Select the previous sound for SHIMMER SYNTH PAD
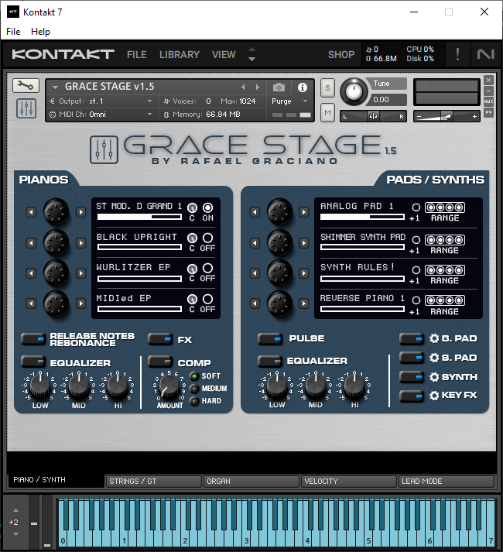This screenshot has height=552, width=503. click(255, 243)
